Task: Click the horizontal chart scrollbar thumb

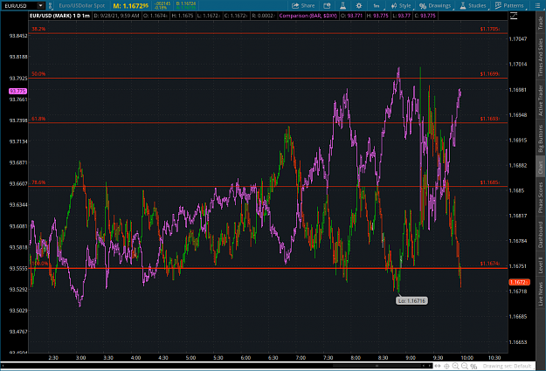Action: coord(377,366)
